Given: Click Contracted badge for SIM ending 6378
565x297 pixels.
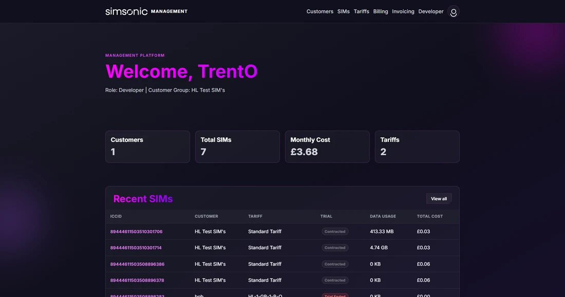Looking at the screenshot, I should coord(335,280).
